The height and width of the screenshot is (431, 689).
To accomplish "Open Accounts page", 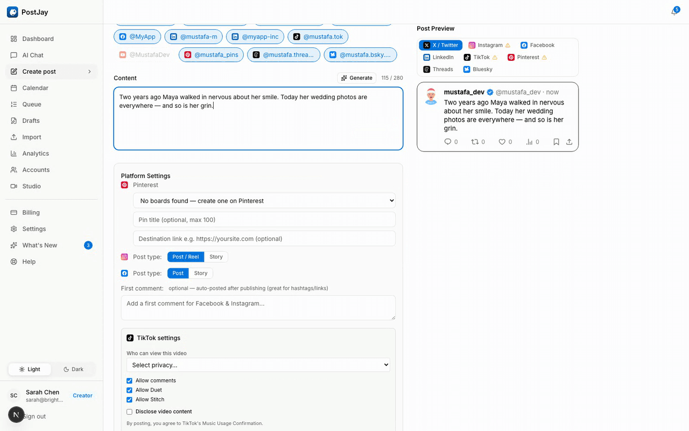I will tap(52, 170).
